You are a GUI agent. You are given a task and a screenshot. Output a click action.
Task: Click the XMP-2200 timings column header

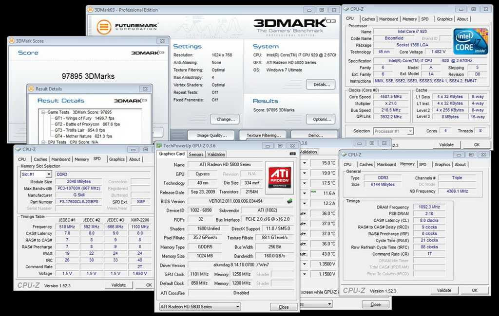[x=140, y=220]
